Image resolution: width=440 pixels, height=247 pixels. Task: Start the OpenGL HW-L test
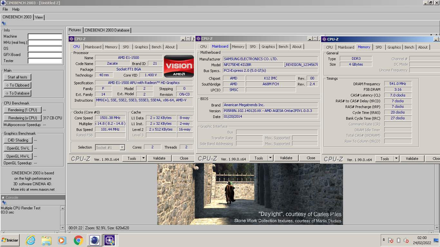[x=18, y=156]
